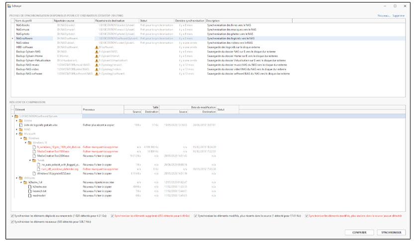The width and height of the screenshot is (416, 241).
Task: Collapse the Windows folder under Microsoft
Action: (21, 138)
